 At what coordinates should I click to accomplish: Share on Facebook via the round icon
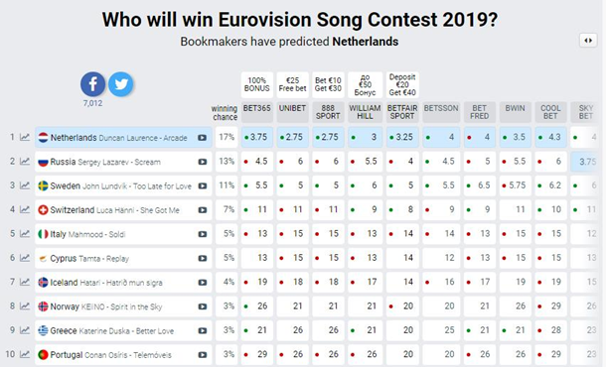pyautogui.click(x=92, y=84)
